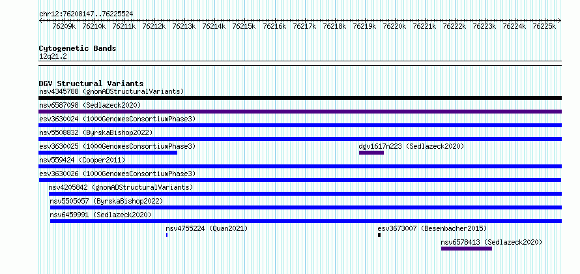The image size is (580, 274).
Task: Click the 76209k ruler tick label
Action: click(x=65, y=27)
